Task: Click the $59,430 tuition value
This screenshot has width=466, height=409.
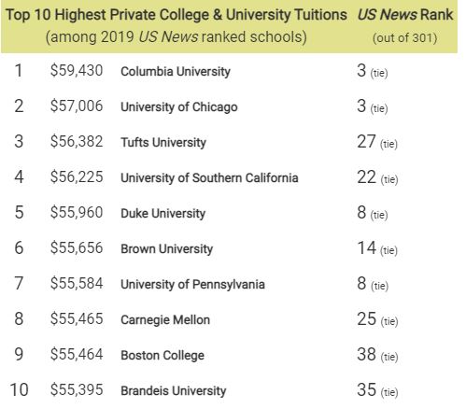Action: click(77, 71)
